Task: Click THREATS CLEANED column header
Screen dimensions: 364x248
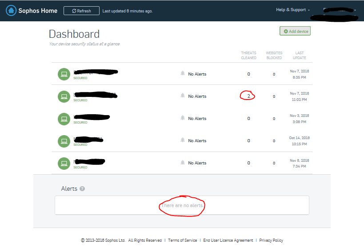Action: pyautogui.click(x=248, y=55)
